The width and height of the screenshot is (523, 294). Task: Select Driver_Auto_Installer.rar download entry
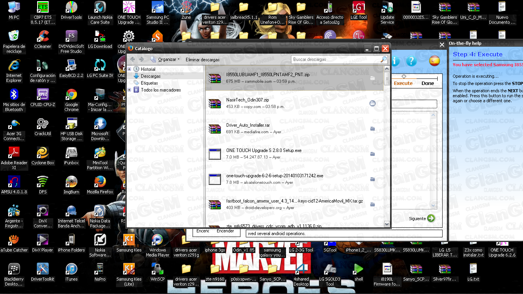294,129
